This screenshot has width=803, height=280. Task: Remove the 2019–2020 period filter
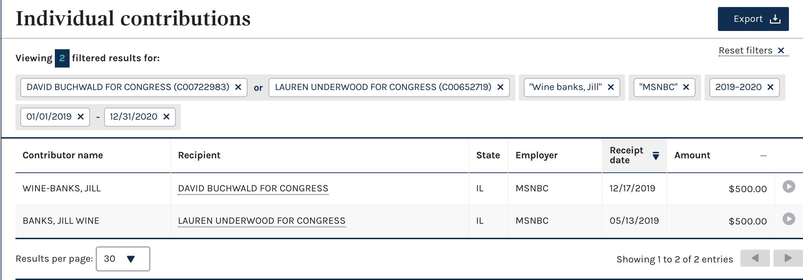tap(770, 87)
